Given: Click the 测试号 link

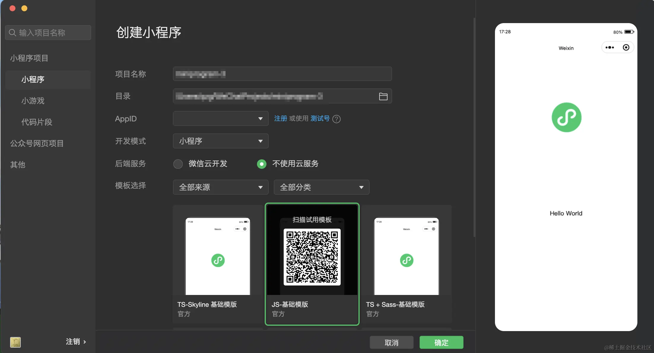Looking at the screenshot, I should (x=320, y=118).
